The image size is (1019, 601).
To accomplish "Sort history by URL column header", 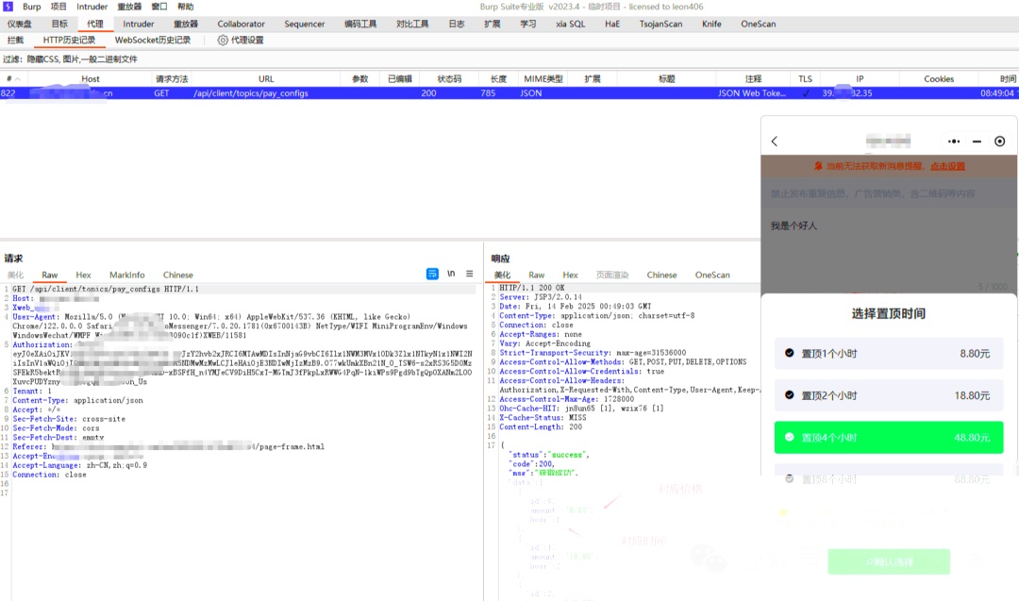I will (266, 79).
